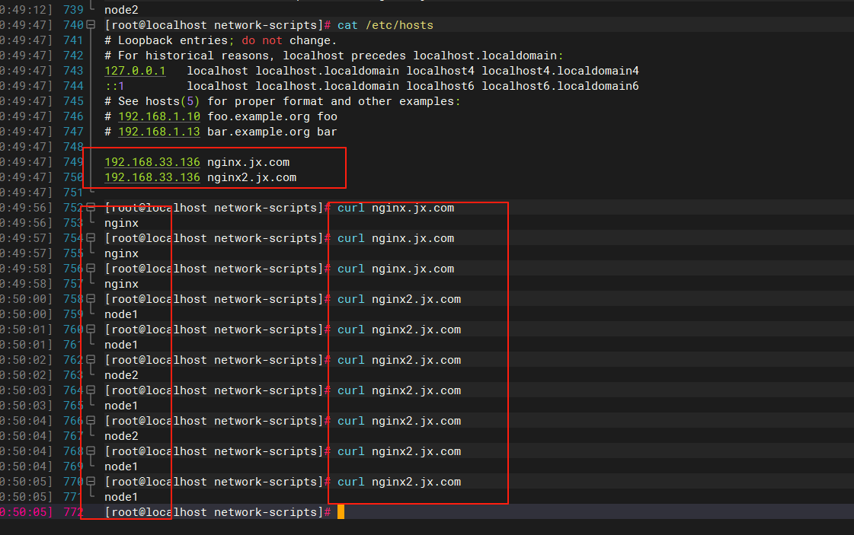The height and width of the screenshot is (535, 854).
Task: Click the 'cat /etc/hosts' command text
Action: click(385, 25)
